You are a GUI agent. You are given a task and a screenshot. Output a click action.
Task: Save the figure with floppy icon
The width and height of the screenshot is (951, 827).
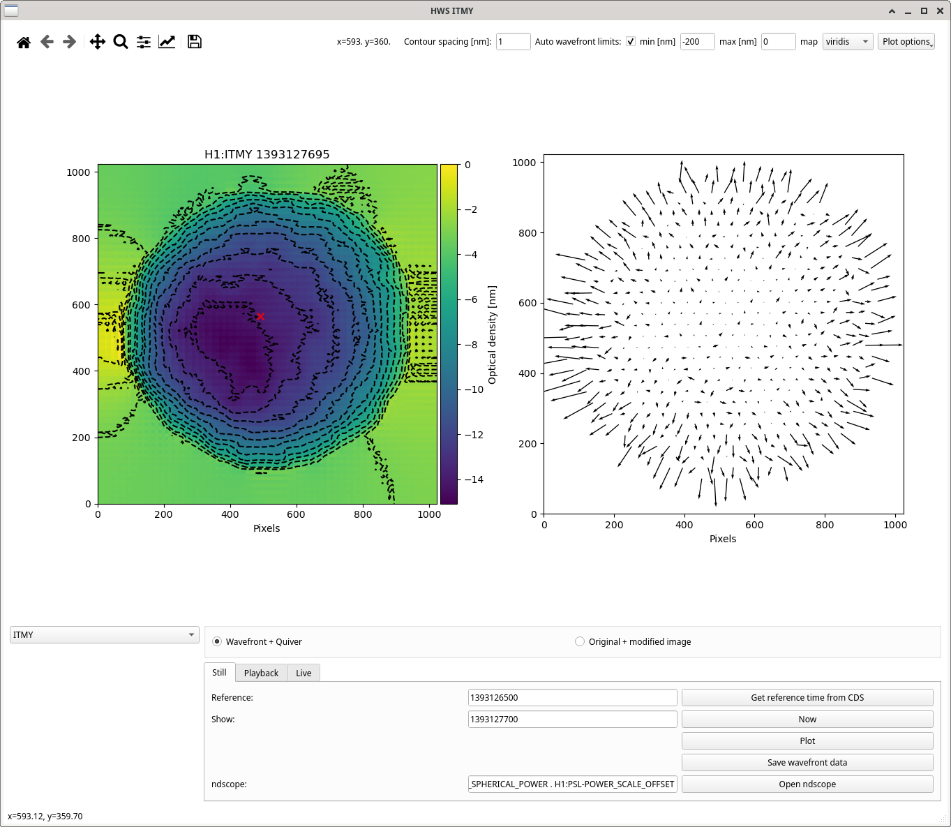195,42
